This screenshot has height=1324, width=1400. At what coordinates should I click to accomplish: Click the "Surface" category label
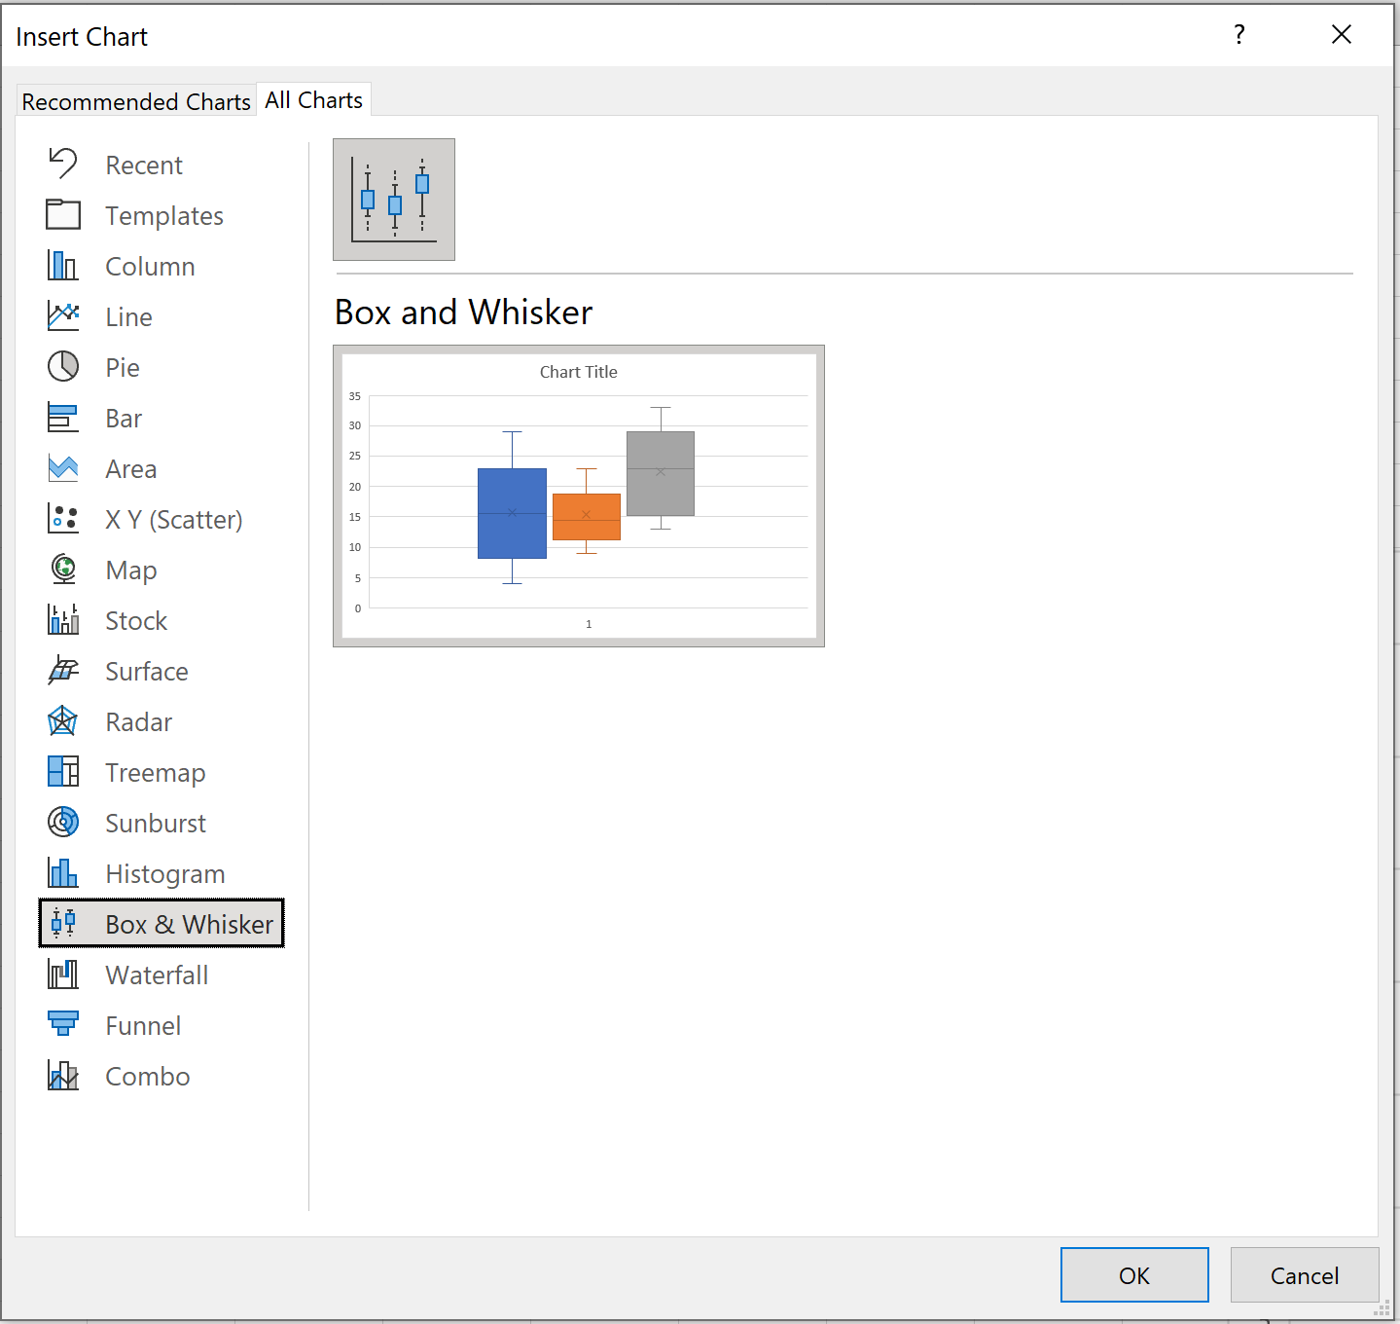(147, 672)
